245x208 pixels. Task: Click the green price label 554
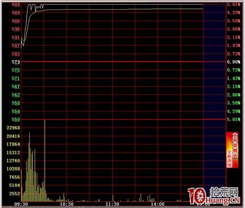16,111
